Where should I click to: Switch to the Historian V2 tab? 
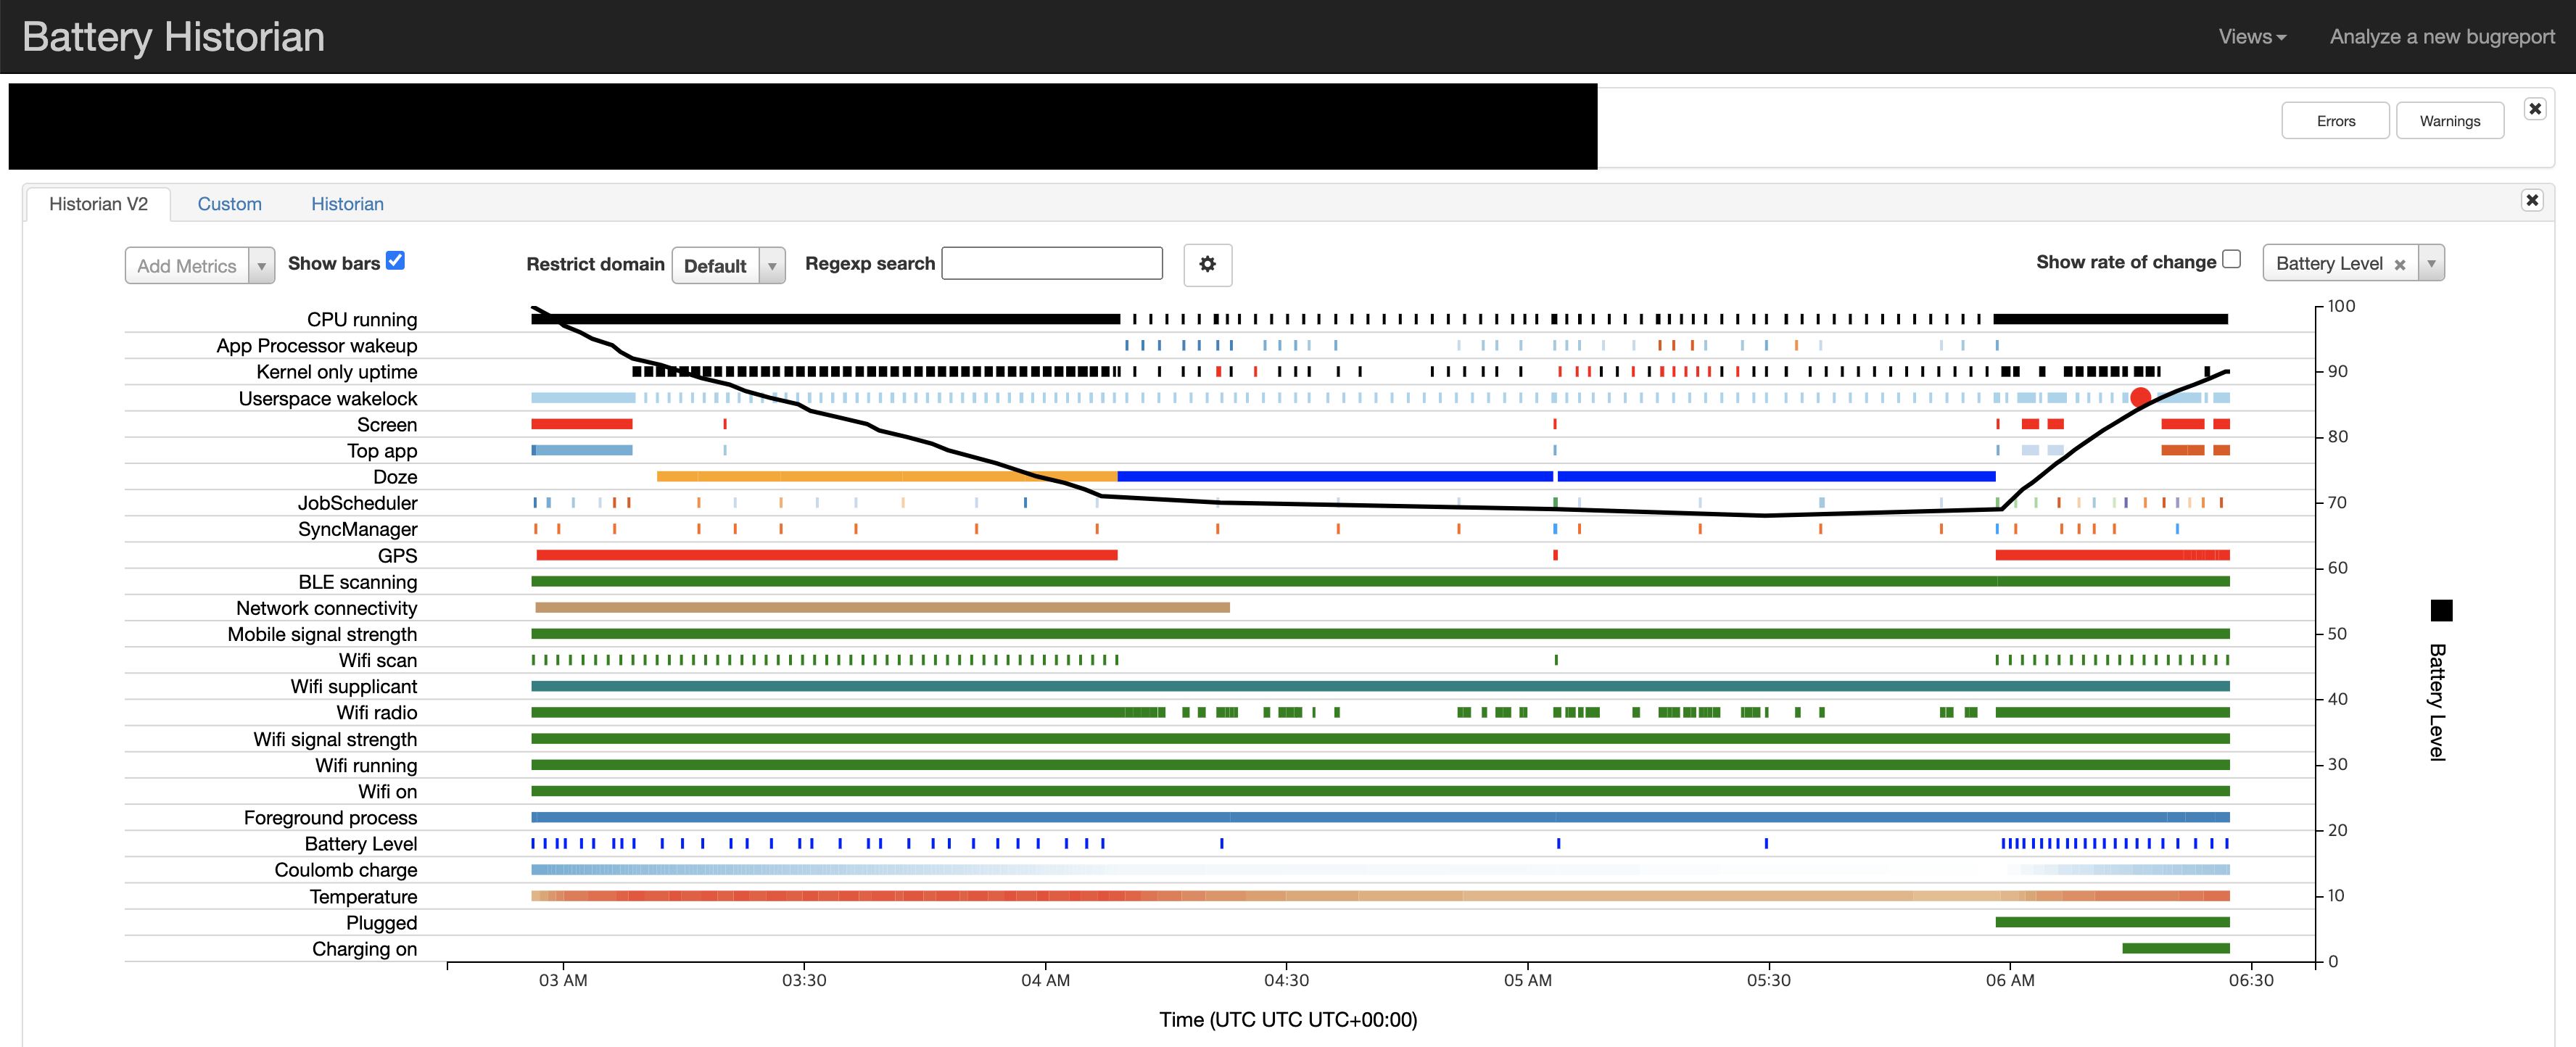98,204
